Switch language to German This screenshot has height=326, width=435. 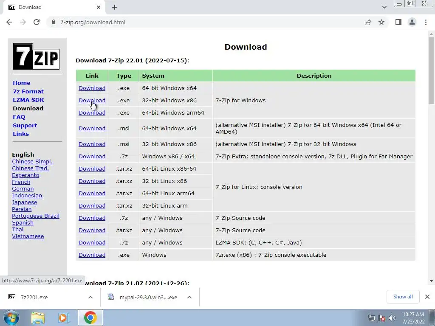click(23, 189)
